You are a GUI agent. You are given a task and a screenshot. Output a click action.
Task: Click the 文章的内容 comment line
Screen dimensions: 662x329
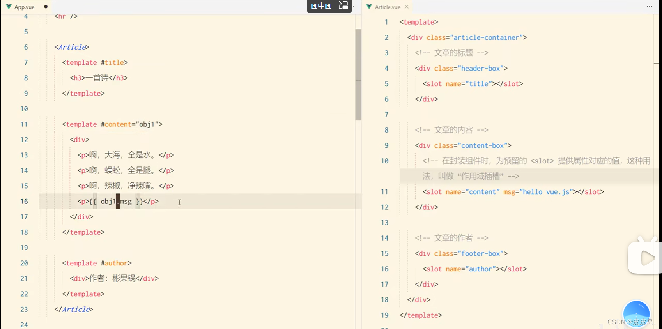(x=451, y=130)
